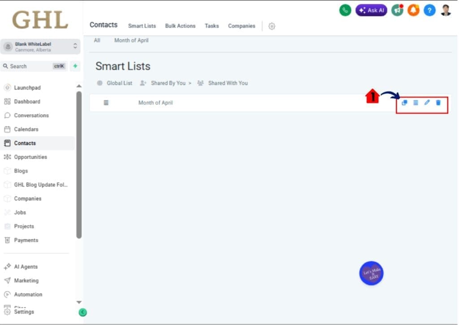
Task: Expand the Blank WhiteLabel account switcher
Action: pos(40,47)
